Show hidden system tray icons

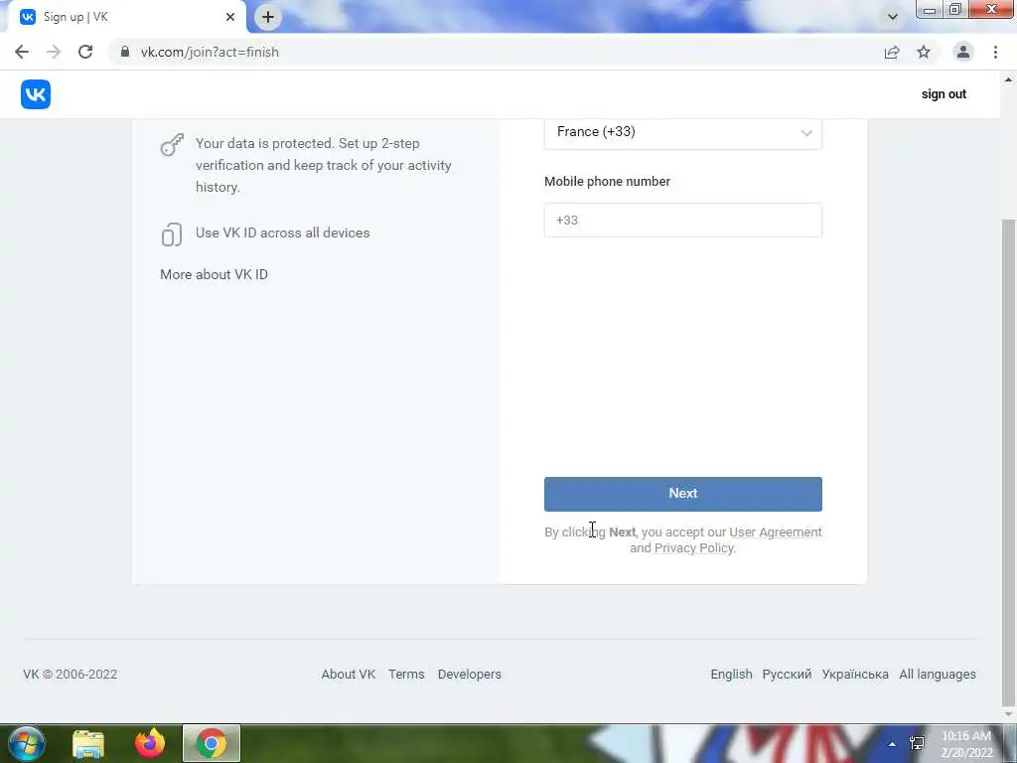tap(893, 744)
